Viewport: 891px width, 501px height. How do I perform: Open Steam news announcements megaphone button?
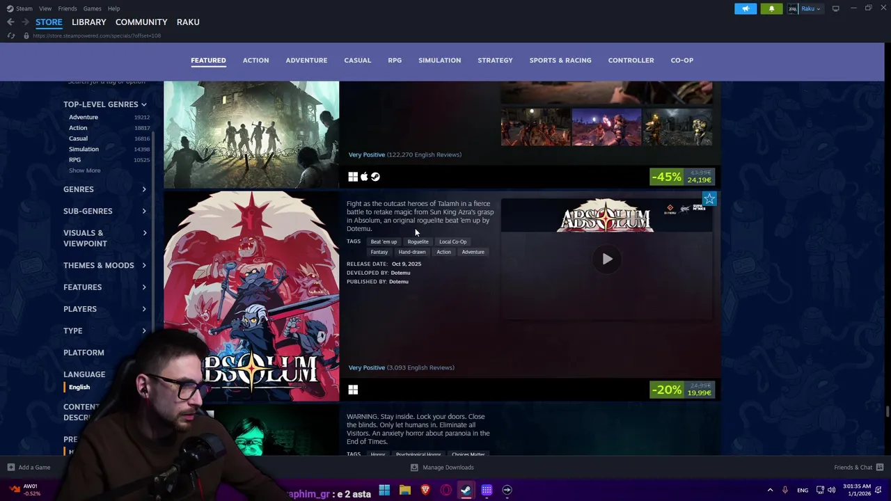point(745,8)
